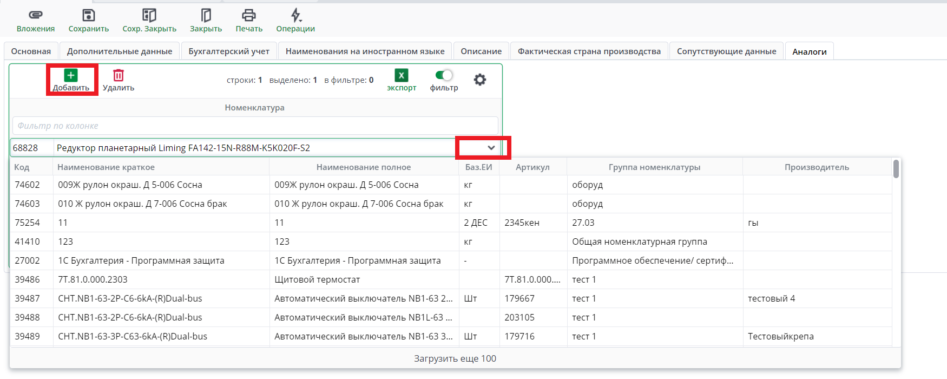947x379 pixels.
Task: Switch to the Основная tab
Action: click(31, 51)
